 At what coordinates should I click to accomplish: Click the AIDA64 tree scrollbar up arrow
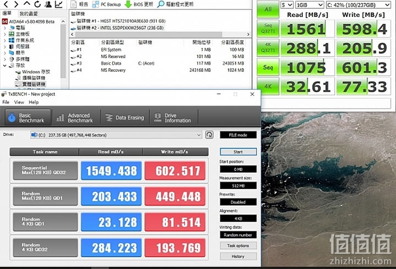[63, 22]
